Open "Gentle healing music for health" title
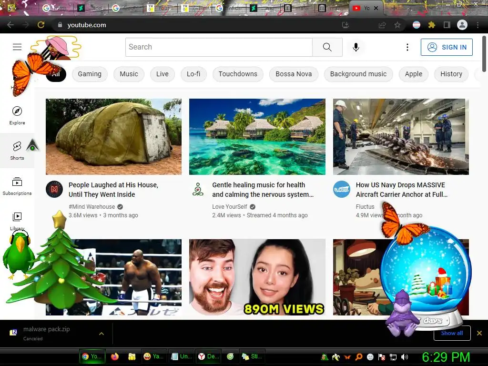 pyautogui.click(x=263, y=190)
